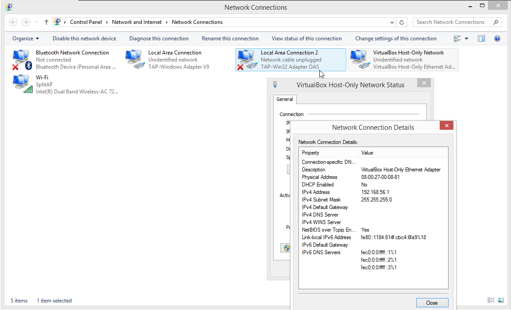
Task: Select the Physical Address row
Action: pos(373,177)
